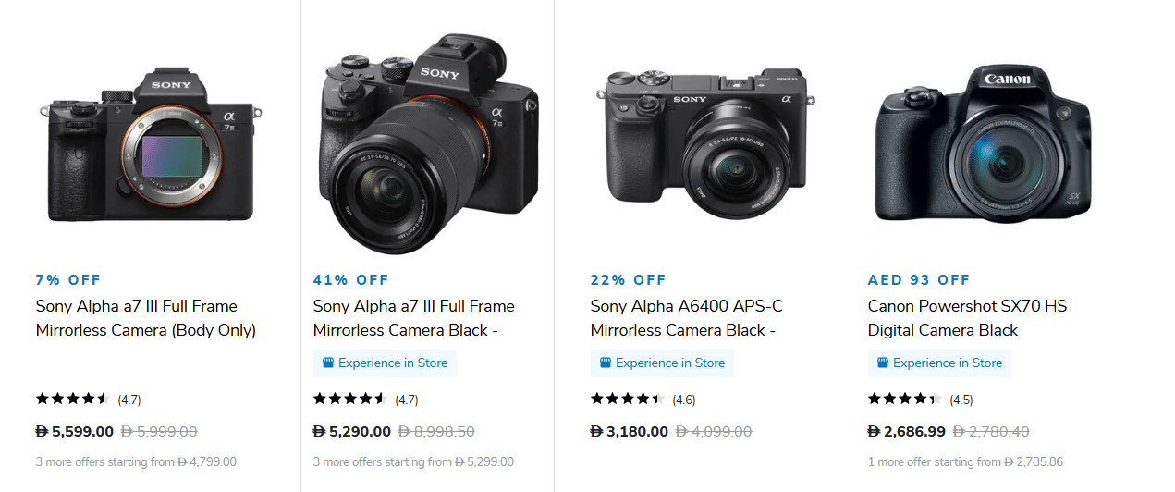This screenshot has width=1175, height=492.
Task: Click Experience in Store for Sony a7 III Black
Action: (x=393, y=363)
